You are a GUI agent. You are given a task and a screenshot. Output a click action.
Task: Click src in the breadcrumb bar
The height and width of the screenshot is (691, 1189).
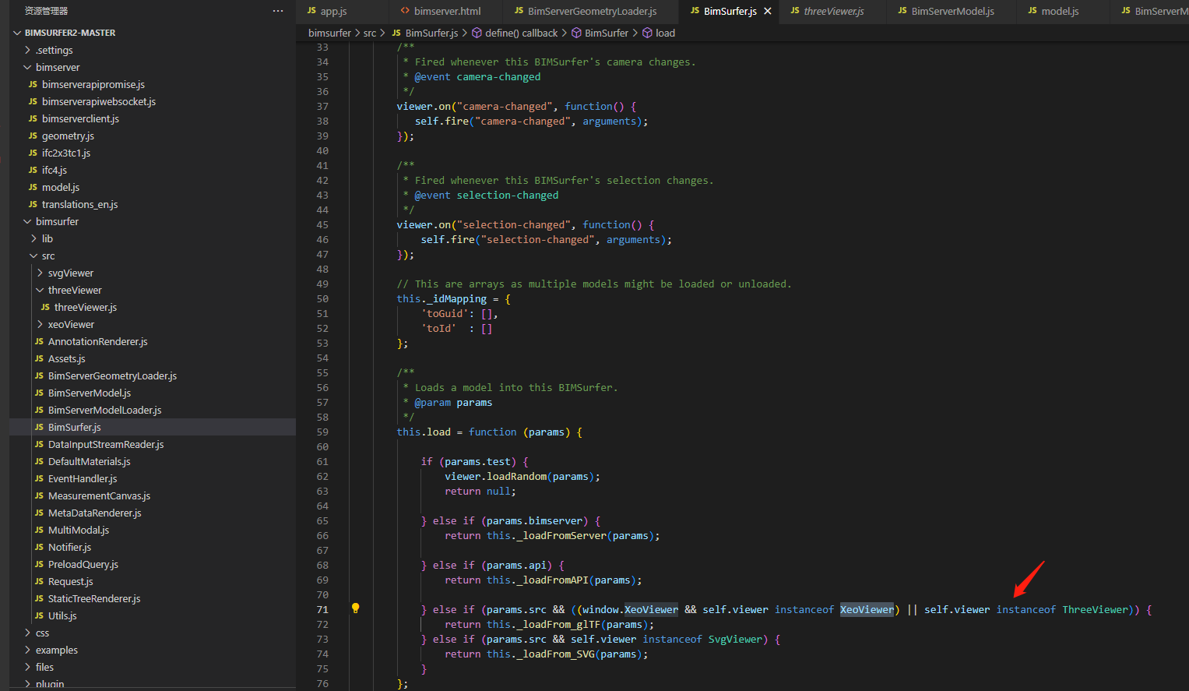click(x=369, y=33)
